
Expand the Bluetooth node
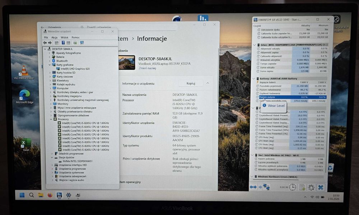point(50,61)
